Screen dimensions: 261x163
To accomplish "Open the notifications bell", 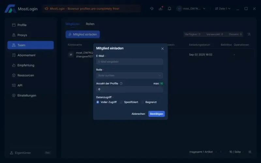I will (x=169, y=8).
